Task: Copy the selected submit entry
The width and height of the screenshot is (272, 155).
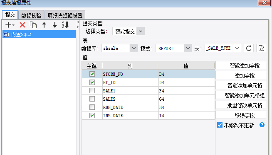Action: click(33, 25)
